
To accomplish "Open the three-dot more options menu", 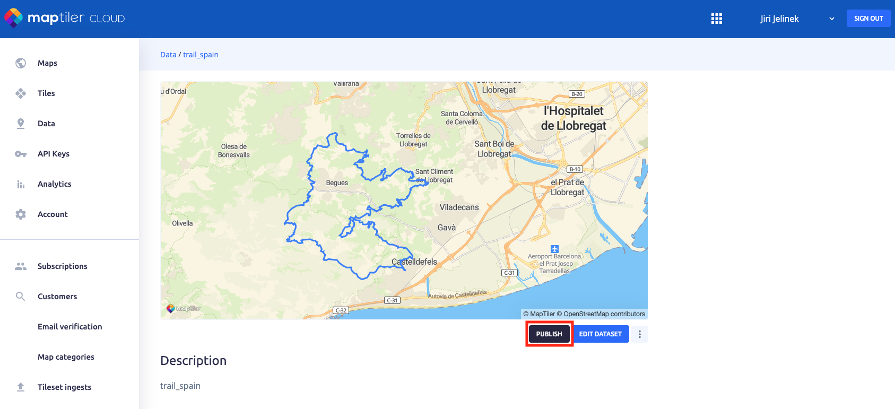I will coord(640,334).
